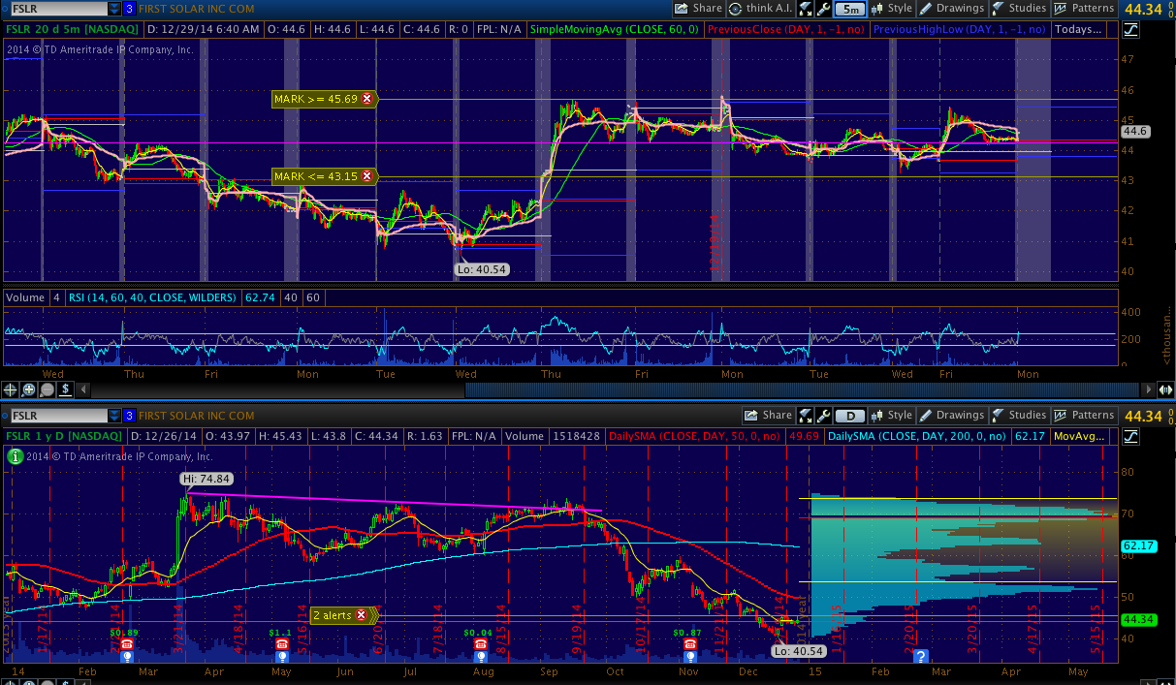
Task: Remove the MARK <= 43.15 alert
Action: tap(366, 176)
